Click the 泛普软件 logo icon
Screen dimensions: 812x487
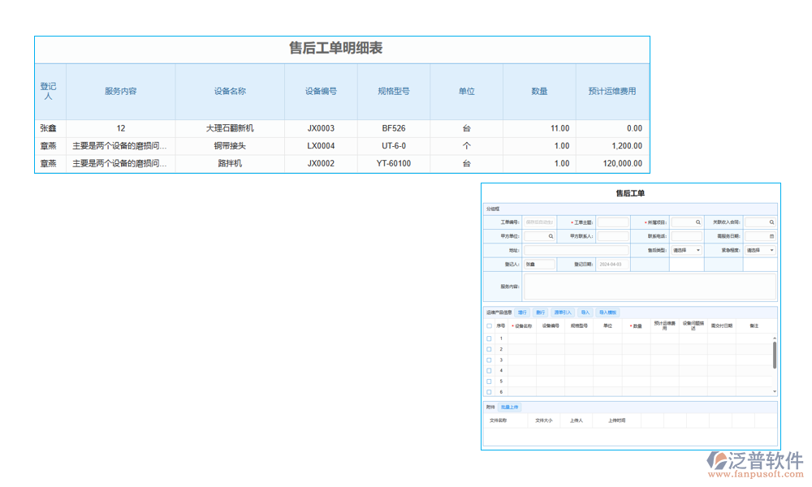(x=717, y=461)
